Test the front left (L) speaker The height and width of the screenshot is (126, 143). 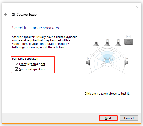click(96, 44)
